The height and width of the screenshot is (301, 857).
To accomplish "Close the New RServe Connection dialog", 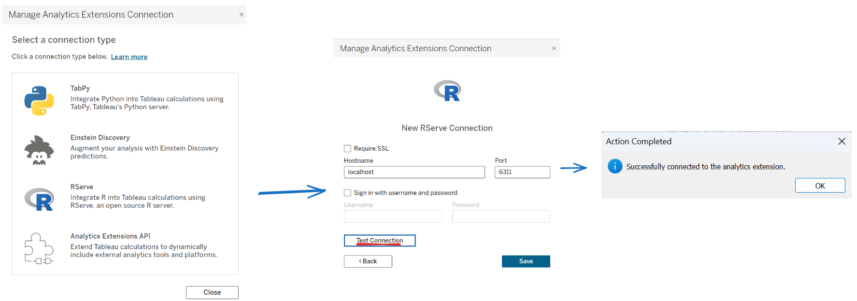I will pos(554,48).
